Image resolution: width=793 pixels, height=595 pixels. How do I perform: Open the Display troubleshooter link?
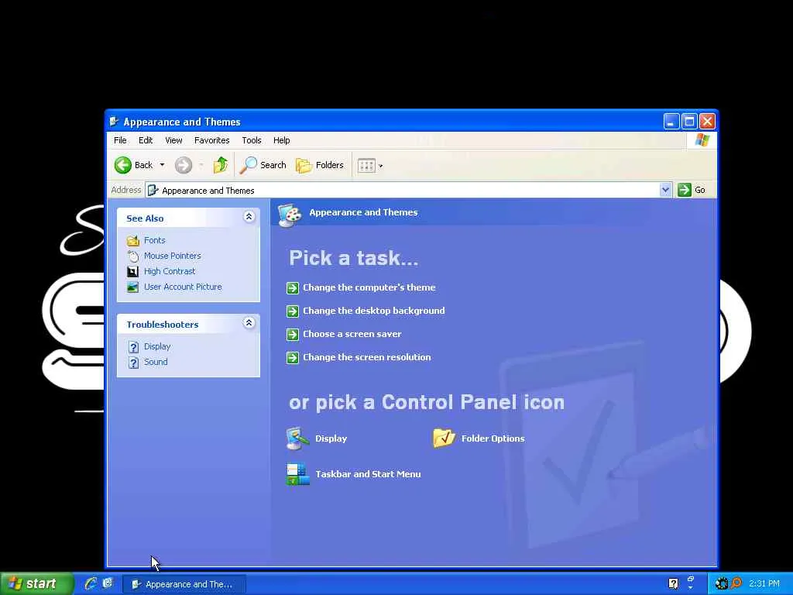click(157, 346)
